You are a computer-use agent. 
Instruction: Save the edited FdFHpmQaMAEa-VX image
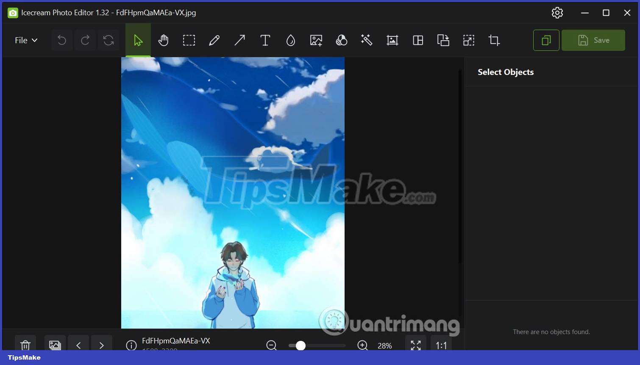(593, 40)
